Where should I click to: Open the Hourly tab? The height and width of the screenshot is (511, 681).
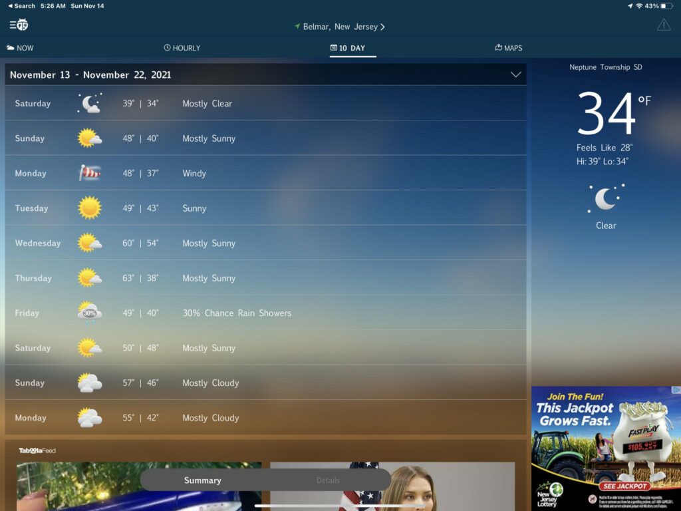pos(182,48)
